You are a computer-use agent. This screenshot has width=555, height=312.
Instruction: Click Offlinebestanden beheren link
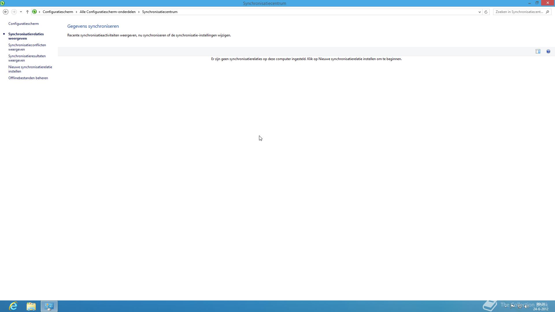pos(28,78)
